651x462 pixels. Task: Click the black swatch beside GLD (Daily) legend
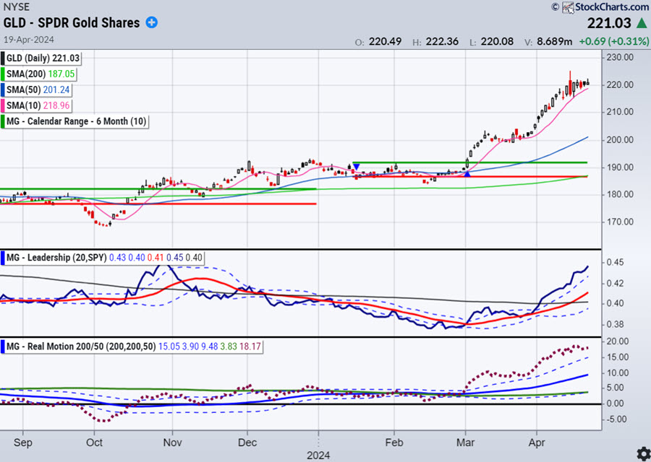pyautogui.click(x=4, y=58)
